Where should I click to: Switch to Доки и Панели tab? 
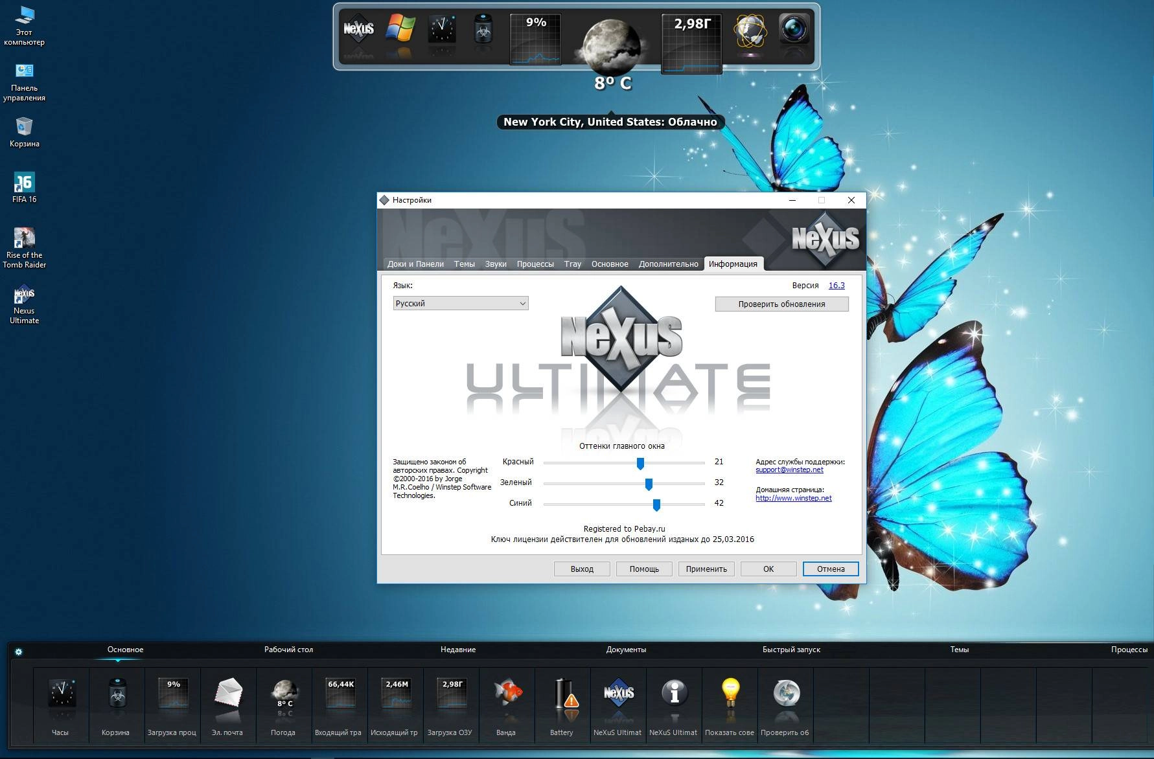pyautogui.click(x=415, y=264)
